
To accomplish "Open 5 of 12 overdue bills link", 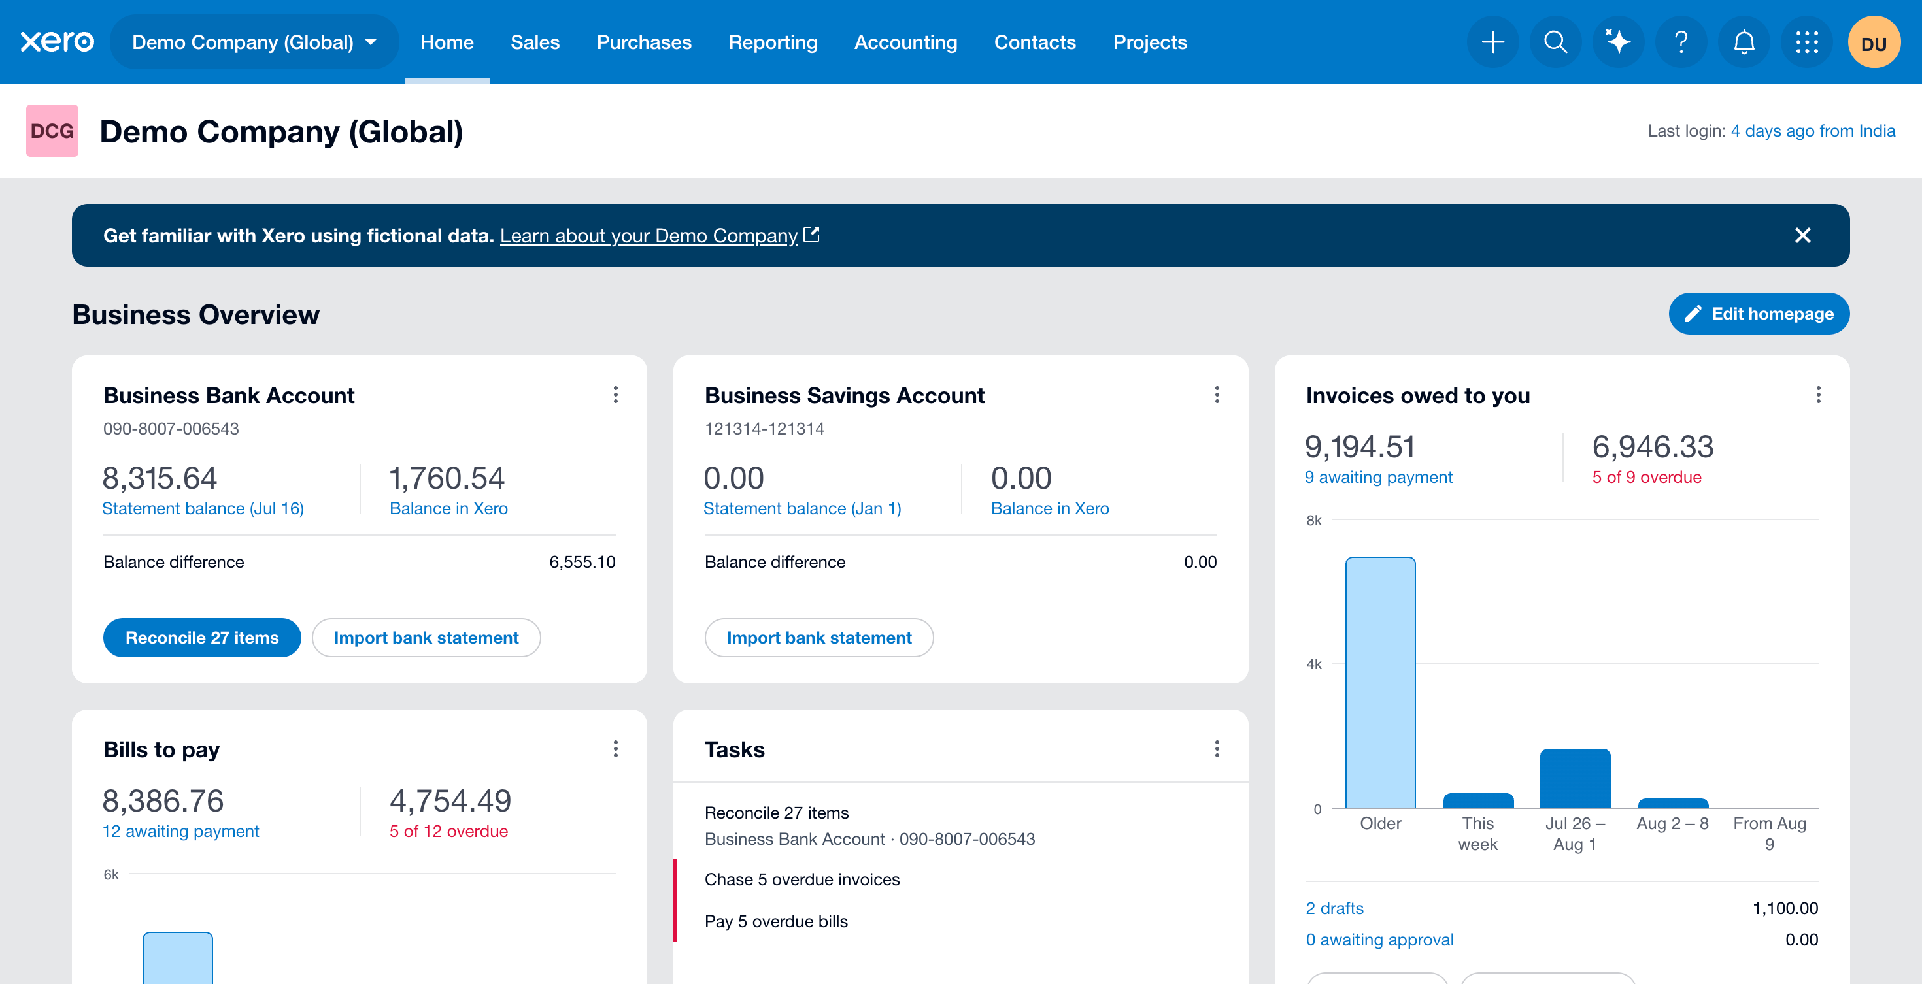I will click(x=448, y=831).
